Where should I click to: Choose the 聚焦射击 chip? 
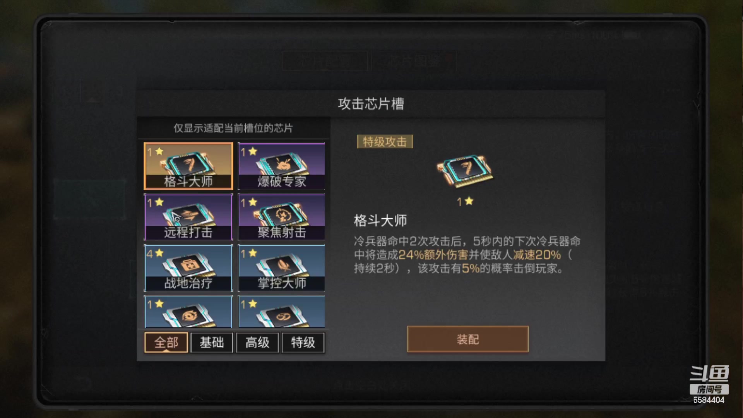click(282, 217)
